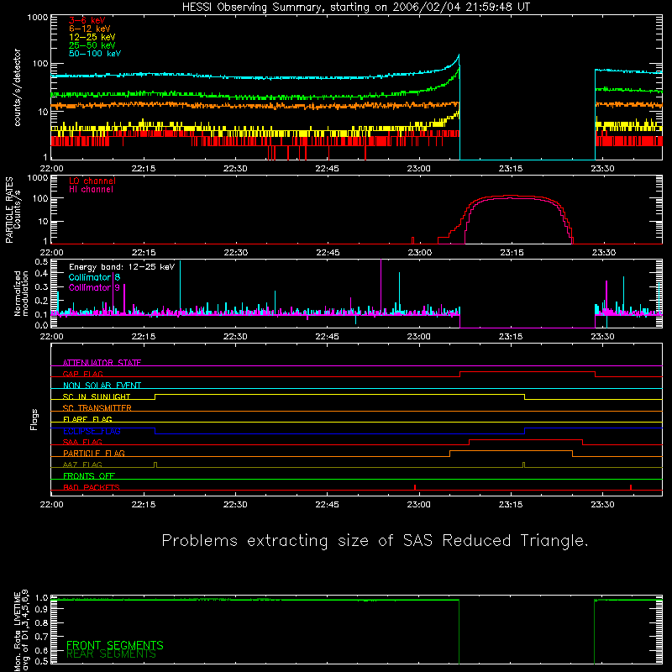Click the FLARE FLAG label

click(87, 419)
